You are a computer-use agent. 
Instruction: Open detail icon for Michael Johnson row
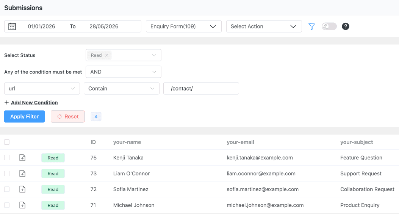(x=22, y=205)
